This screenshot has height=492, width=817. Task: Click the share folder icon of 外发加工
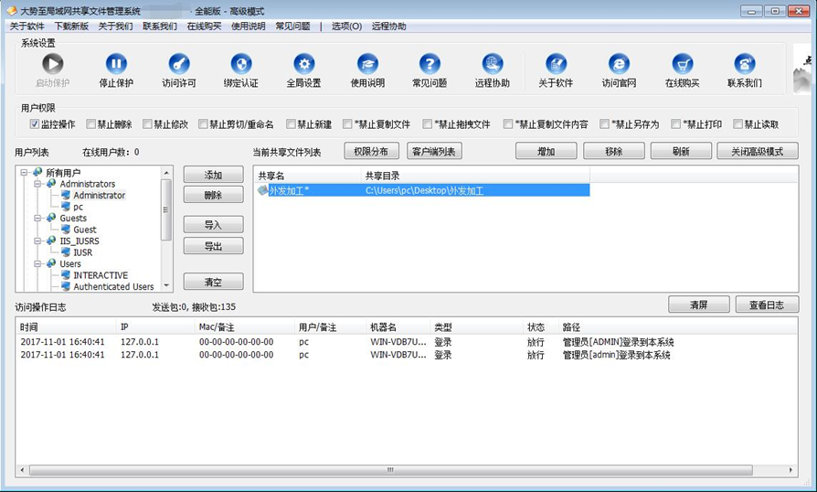click(262, 190)
